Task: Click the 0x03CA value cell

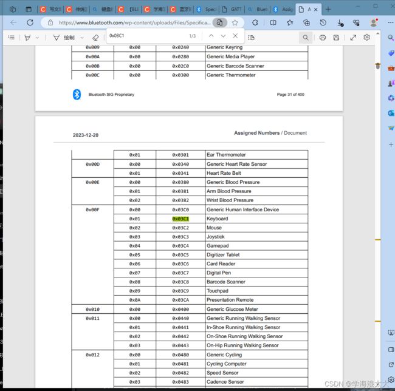Action: coord(180,300)
